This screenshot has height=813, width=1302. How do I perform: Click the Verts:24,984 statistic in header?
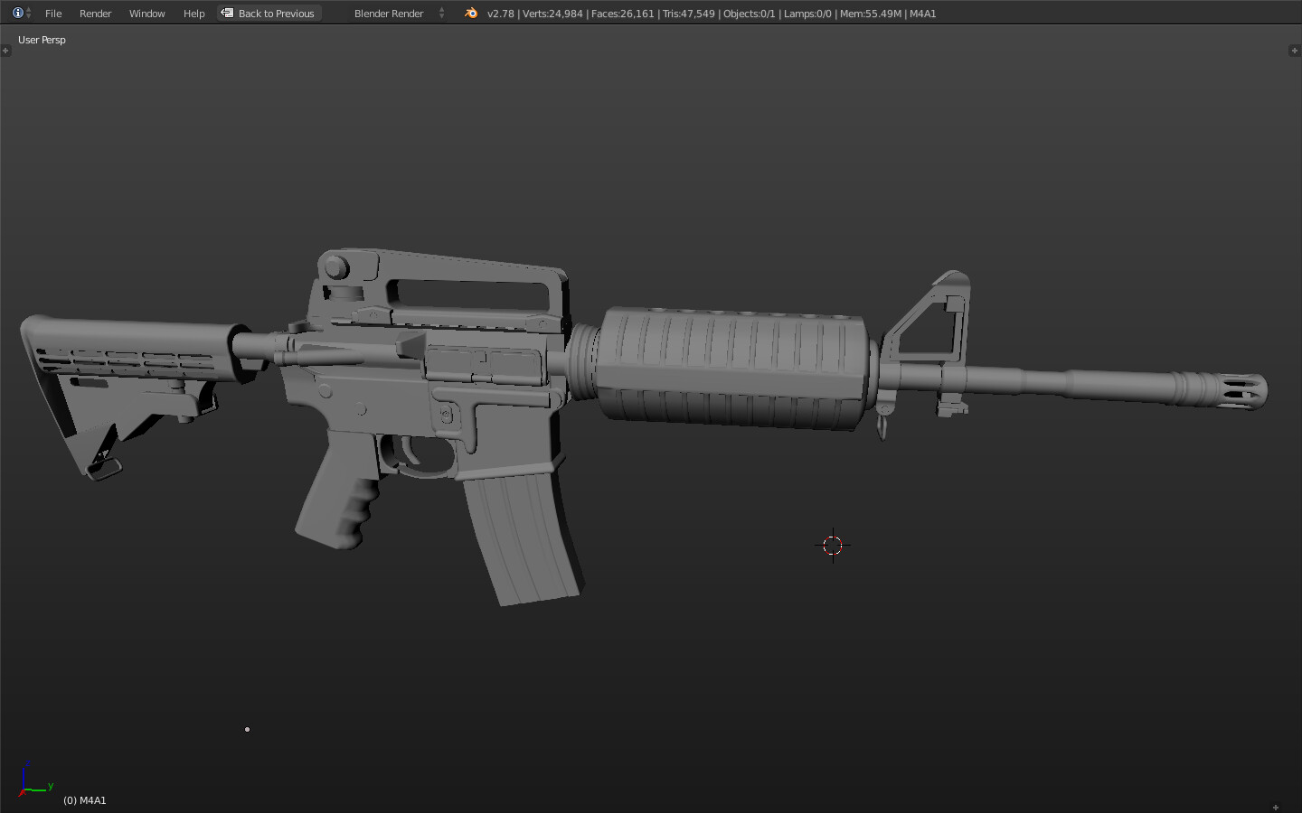point(552,14)
